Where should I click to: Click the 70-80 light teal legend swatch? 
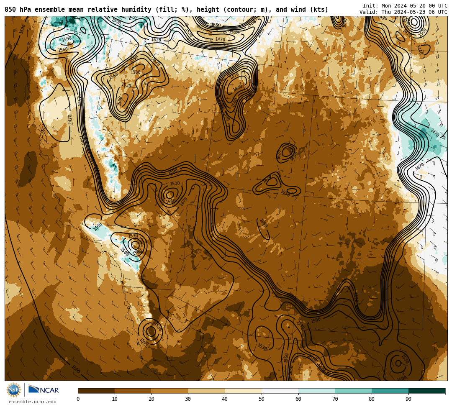[x=353, y=391]
